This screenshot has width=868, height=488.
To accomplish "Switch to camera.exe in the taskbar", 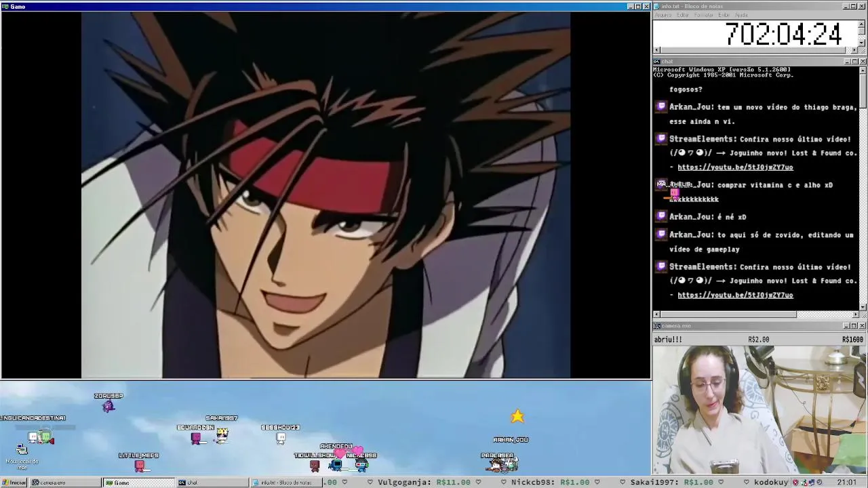I will [64, 483].
